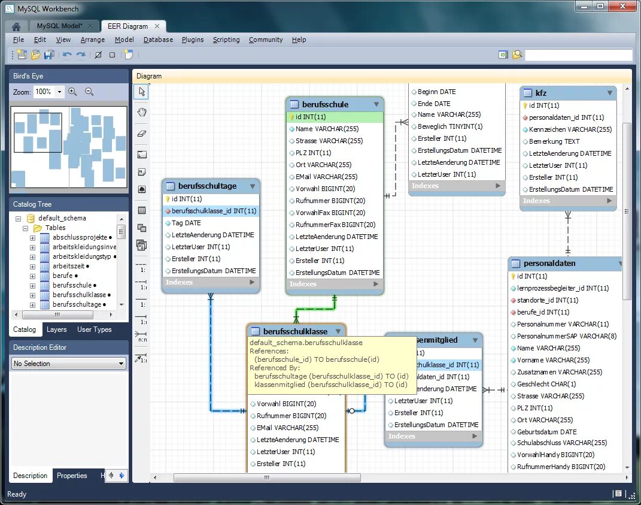Open the Zoom percentage dropdown
Image resolution: width=641 pixels, height=505 pixels.
click(59, 92)
